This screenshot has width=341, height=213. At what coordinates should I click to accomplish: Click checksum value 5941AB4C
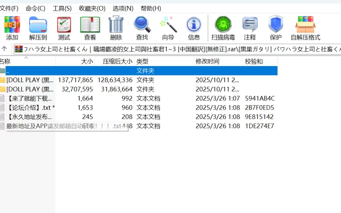coord(260,98)
